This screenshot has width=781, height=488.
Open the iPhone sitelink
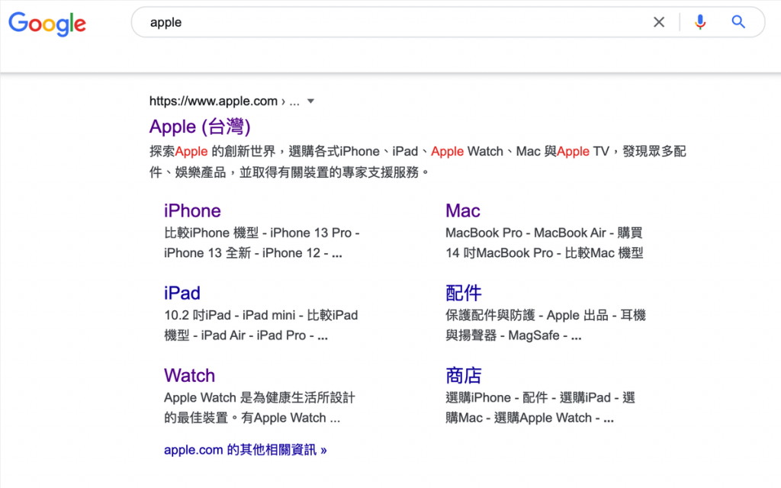(x=192, y=210)
